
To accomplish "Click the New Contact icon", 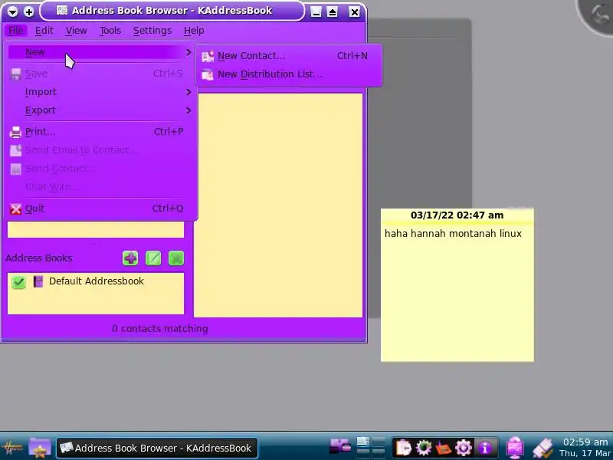I will click(x=208, y=56).
